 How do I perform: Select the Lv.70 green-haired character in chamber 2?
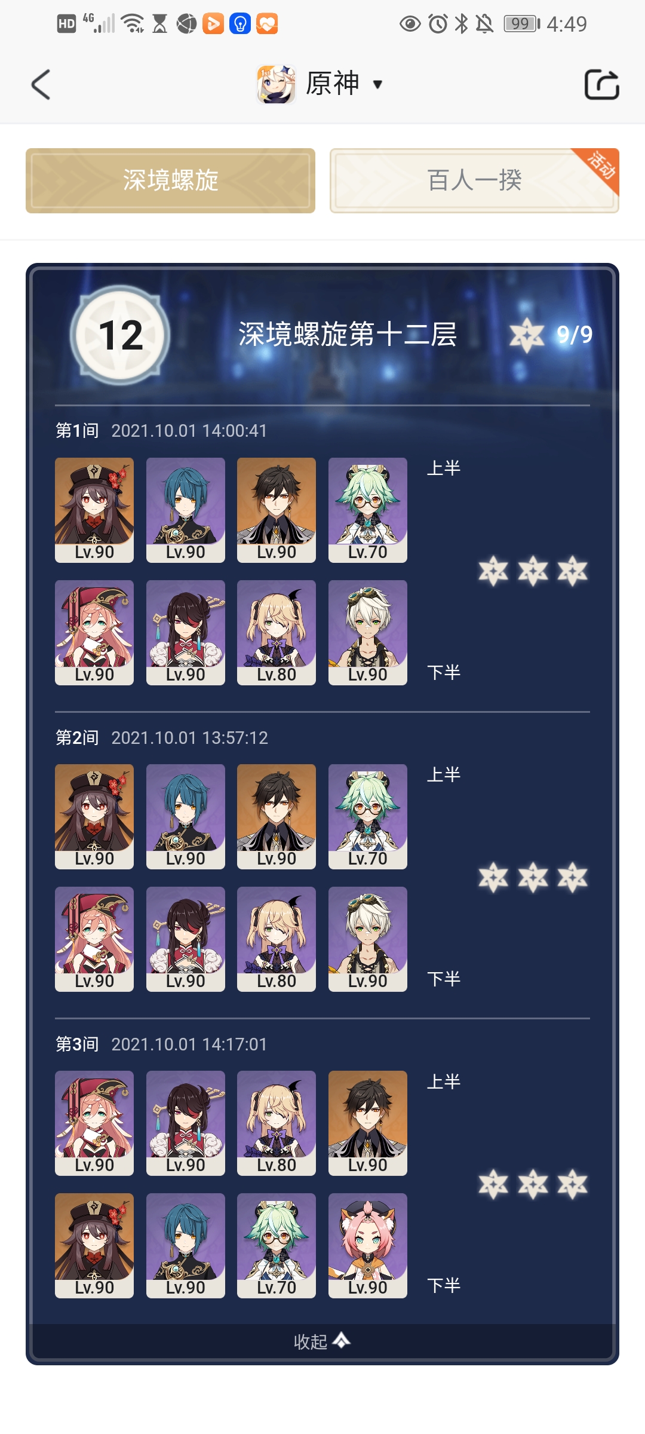coord(368,817)
